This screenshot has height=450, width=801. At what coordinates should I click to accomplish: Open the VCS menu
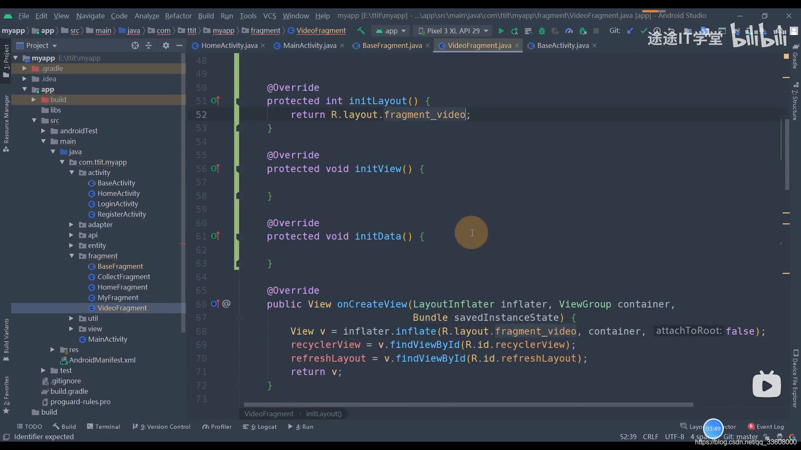tap(270, 15)
